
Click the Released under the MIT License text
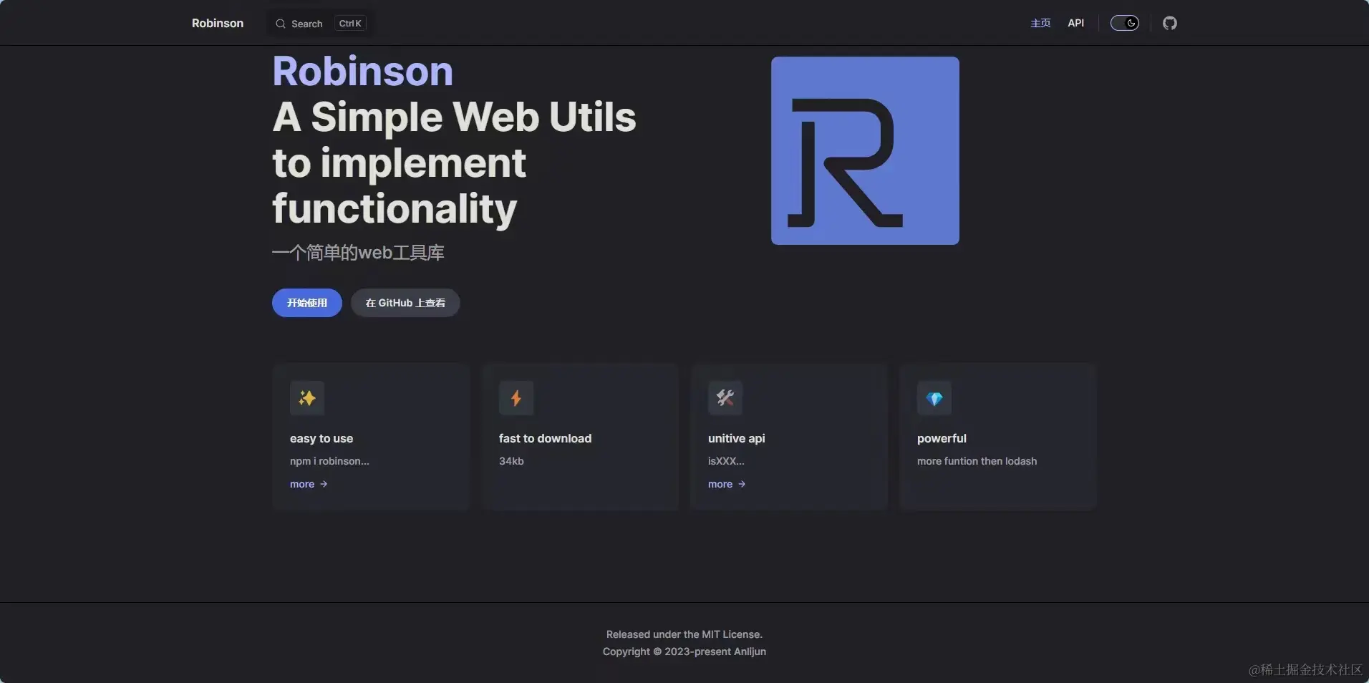pos(684,634)
